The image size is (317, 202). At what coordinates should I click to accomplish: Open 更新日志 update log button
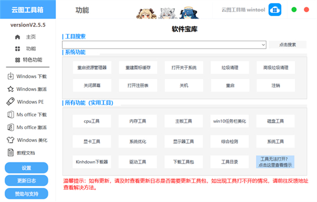(26, 180)
